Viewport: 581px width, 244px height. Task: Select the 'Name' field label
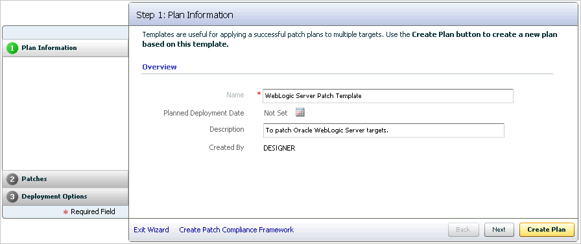[x=235, y=95]
